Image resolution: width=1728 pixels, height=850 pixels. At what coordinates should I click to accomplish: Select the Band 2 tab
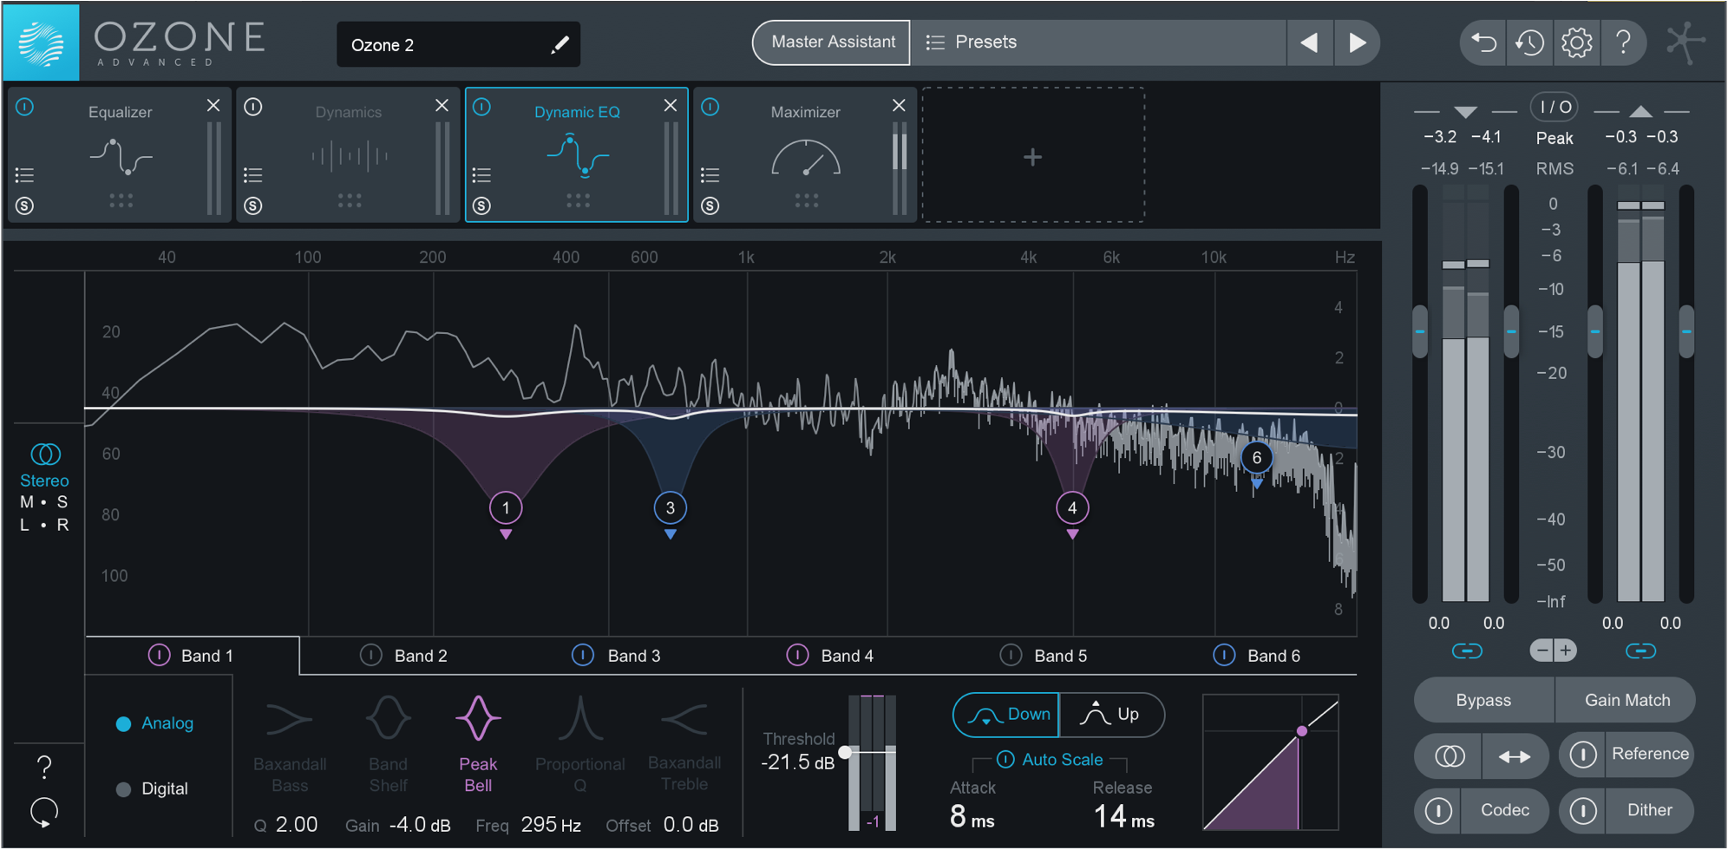coord(406,656)
